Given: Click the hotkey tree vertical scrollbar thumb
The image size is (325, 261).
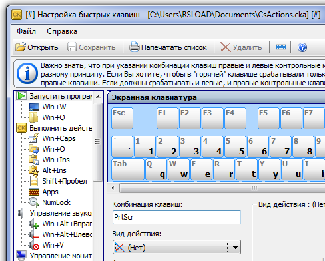Looking at the screenshot, I should point(97,142).
